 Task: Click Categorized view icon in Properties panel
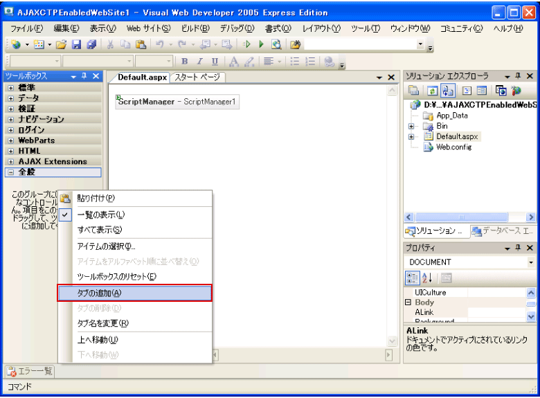point(413,278)
